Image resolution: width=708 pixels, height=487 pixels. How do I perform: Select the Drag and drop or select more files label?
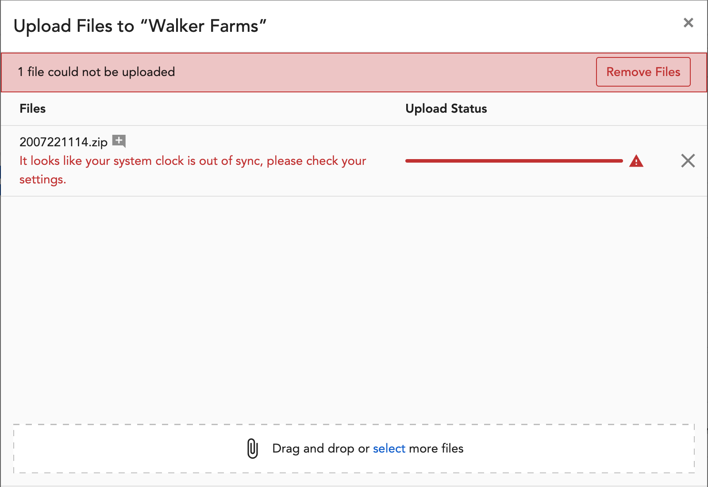(x=367, y=448)
